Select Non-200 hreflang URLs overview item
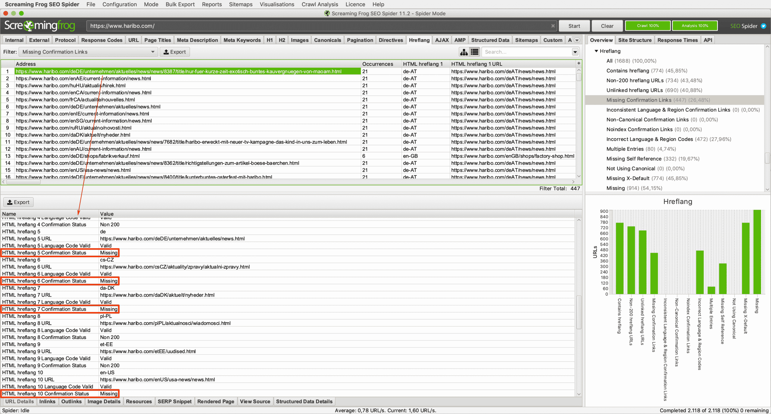The image size is (771, 414). tap(654, 80)
